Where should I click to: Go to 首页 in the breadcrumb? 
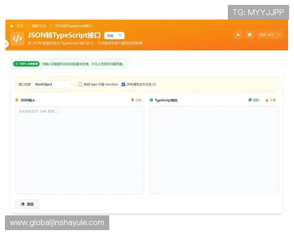point(20,25)
